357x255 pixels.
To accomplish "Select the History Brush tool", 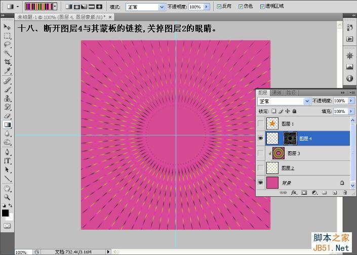I will [7, 107].
